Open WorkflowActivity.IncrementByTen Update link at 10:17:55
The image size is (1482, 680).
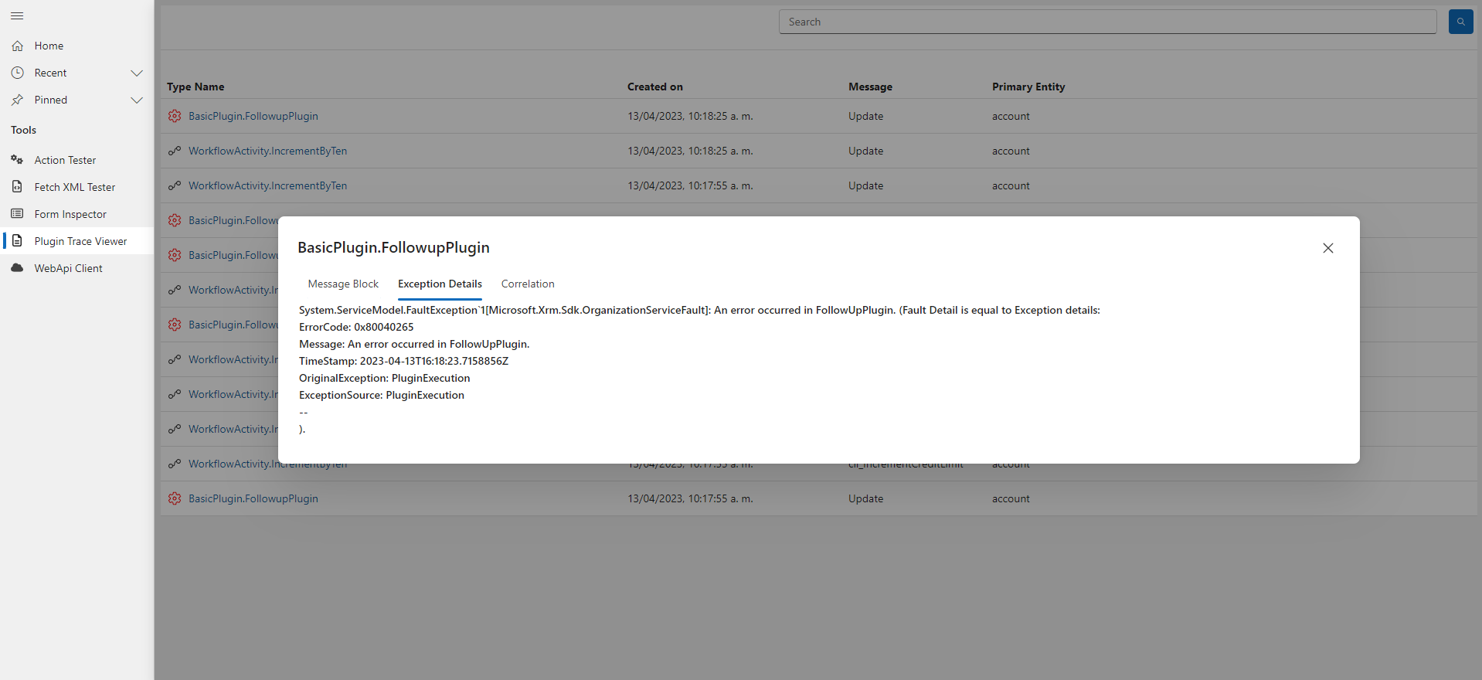coord(267,185)
